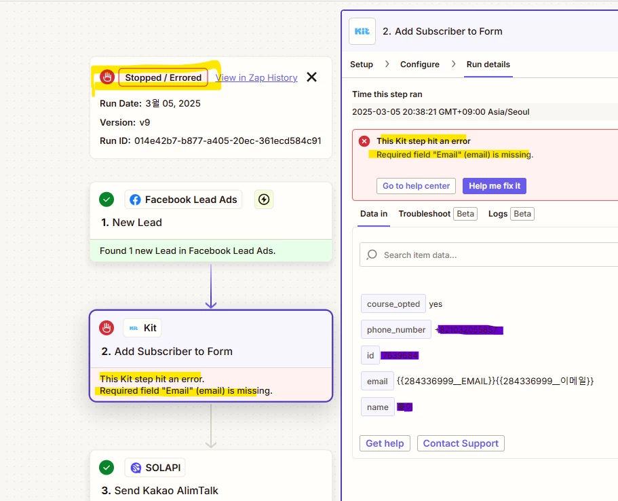
Task: Click 'Found 1 new Lead' status message
Action: click(x=188, y=251)
